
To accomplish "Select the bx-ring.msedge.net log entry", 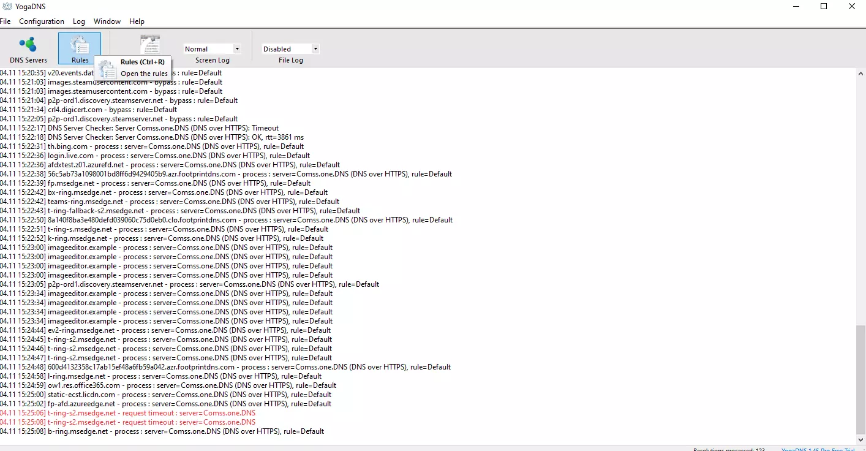I will [x=164, y=192].
